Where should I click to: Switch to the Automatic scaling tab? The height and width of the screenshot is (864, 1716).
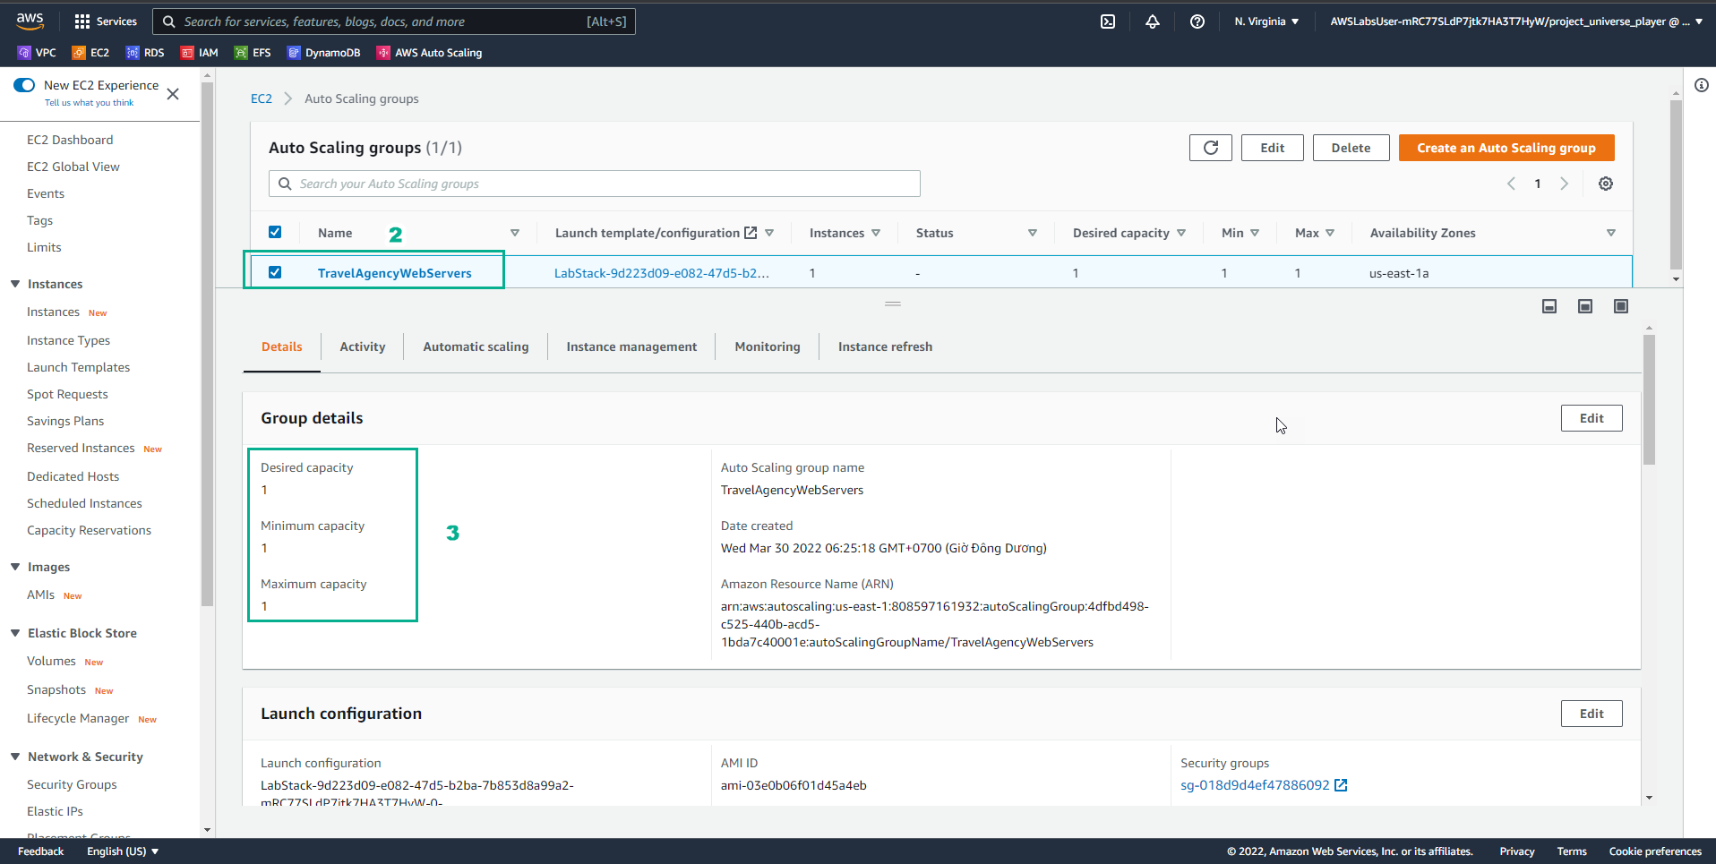(476, 346)
